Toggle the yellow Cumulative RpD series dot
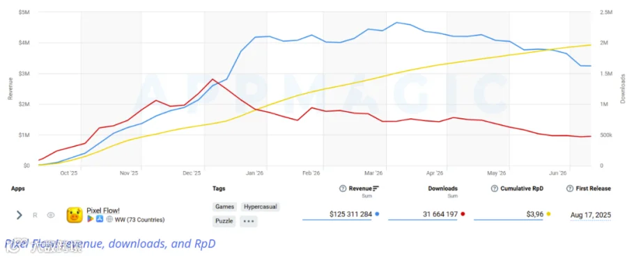 [x=549, y=214]
